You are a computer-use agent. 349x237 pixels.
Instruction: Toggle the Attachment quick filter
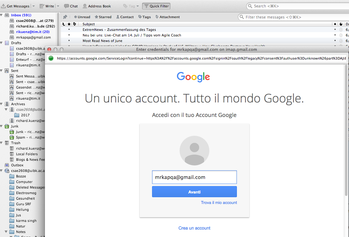point(168,17)
